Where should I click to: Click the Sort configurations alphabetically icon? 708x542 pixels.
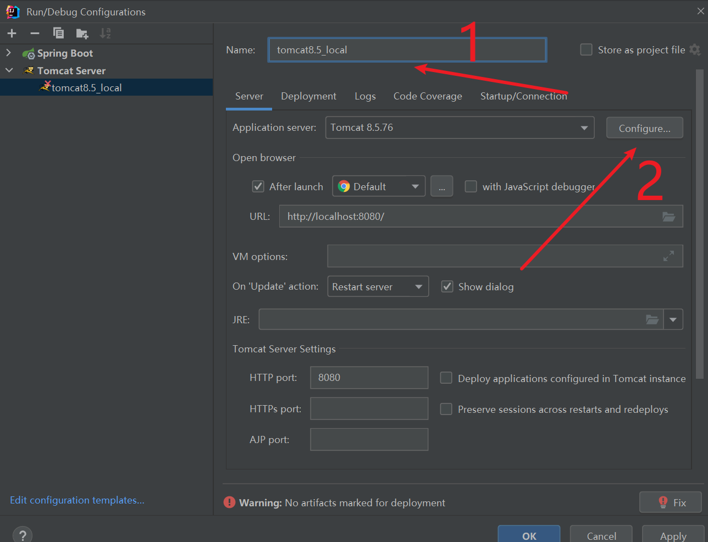[105, 34]
